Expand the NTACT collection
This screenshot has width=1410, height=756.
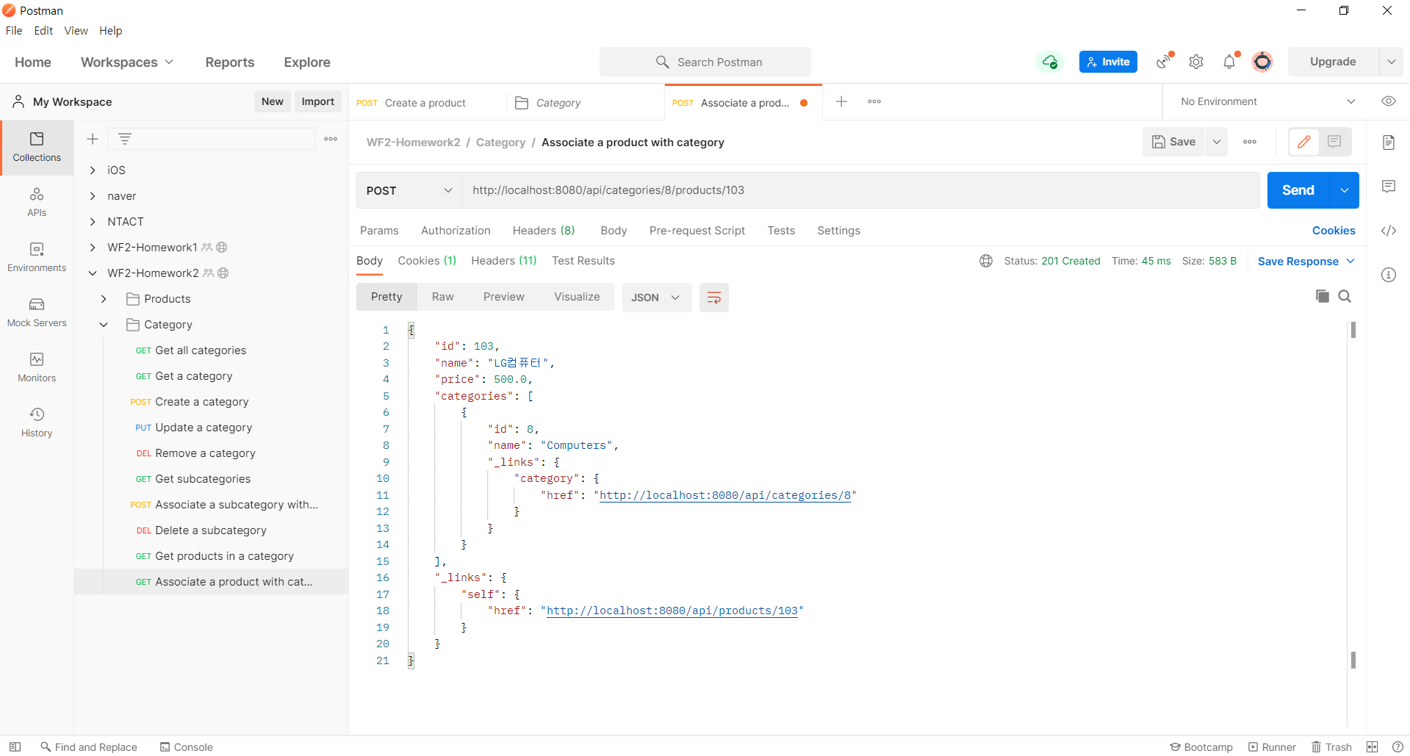coord(93,222)
